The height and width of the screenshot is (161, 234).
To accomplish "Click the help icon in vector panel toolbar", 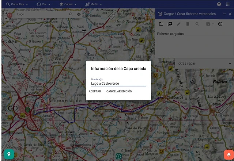I will tap(220, 24).
